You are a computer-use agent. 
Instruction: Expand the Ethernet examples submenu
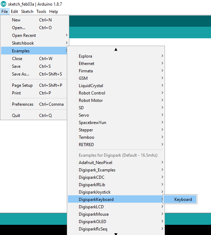[x=116, y=64]
